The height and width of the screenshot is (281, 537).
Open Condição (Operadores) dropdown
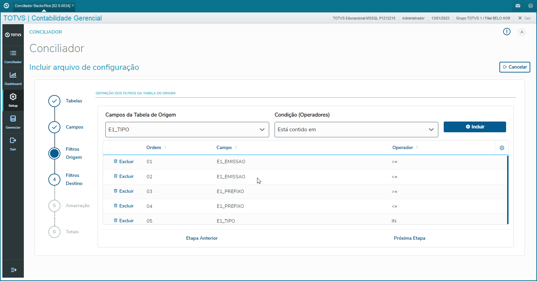(356, 130)
